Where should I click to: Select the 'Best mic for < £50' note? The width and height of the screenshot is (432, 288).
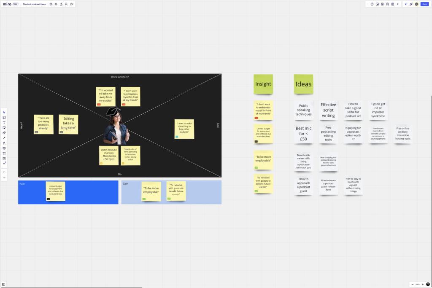click(x=303, y=134)
